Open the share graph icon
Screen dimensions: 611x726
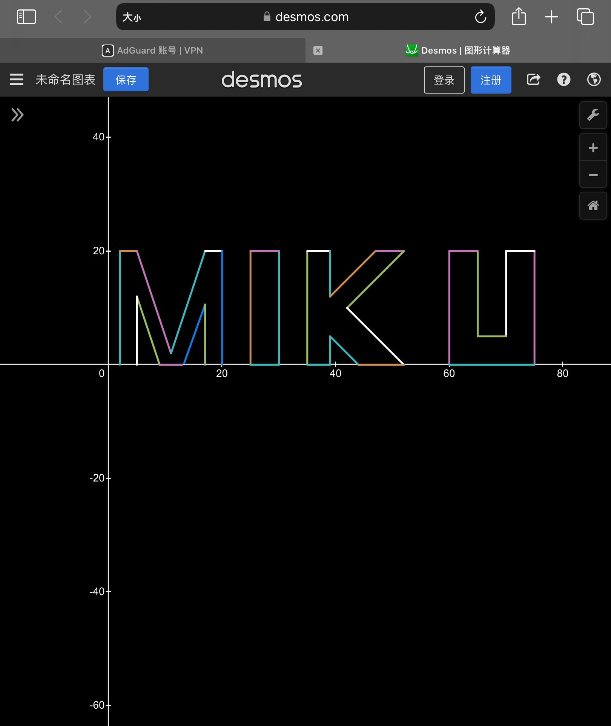(534, 79)
